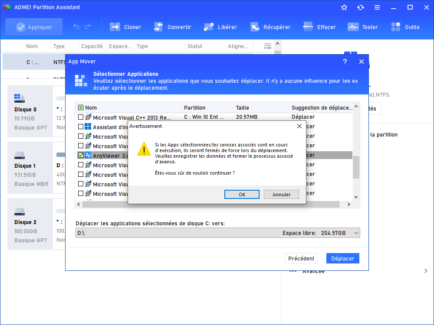Click the AnyViewer app icon
This screenshot has height=325, width=434.
[88, 155]
